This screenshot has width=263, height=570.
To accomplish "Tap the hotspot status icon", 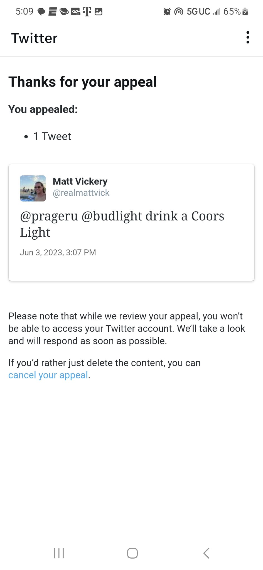I will [x=179, y=12].
